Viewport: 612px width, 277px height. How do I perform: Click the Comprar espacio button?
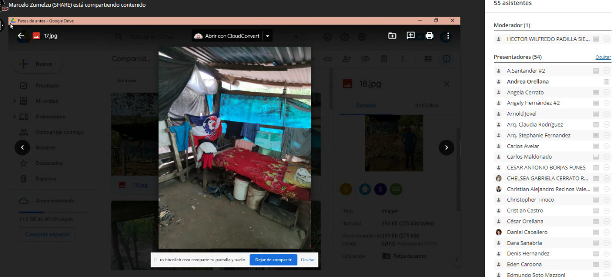47,234
